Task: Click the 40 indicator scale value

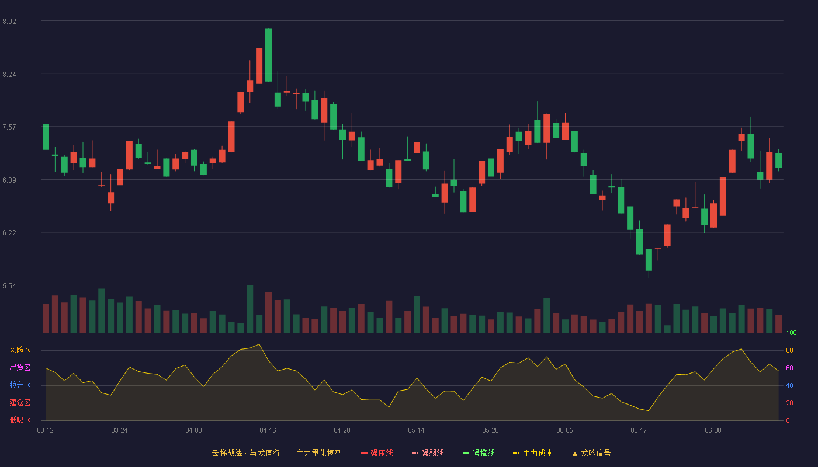Action: (789, 386)
